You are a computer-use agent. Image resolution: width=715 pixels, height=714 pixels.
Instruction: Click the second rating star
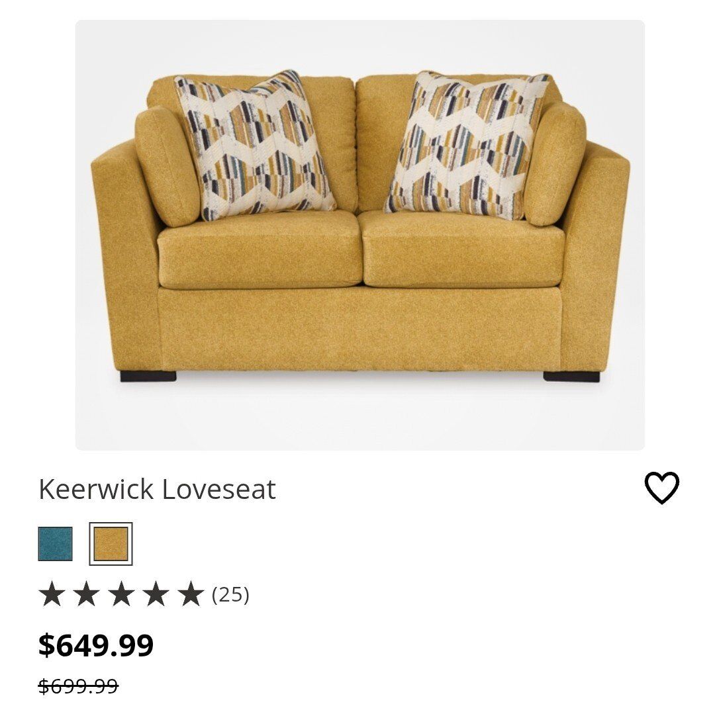tap(87, 594)
